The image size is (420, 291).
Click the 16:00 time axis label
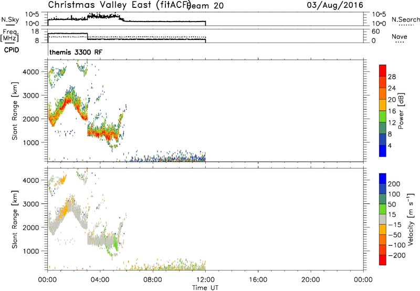click(x=258, y=280)
